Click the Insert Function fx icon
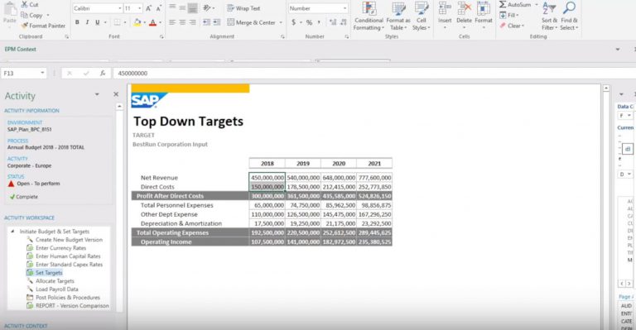The image size is (636, 330). tap(103, 74)
